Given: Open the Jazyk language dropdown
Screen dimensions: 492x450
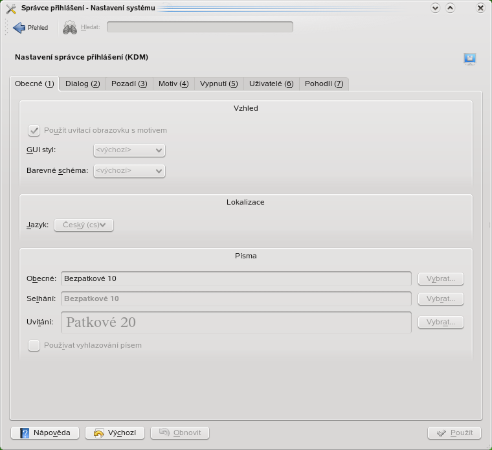Looking at the screenshot, I should 84,225.
